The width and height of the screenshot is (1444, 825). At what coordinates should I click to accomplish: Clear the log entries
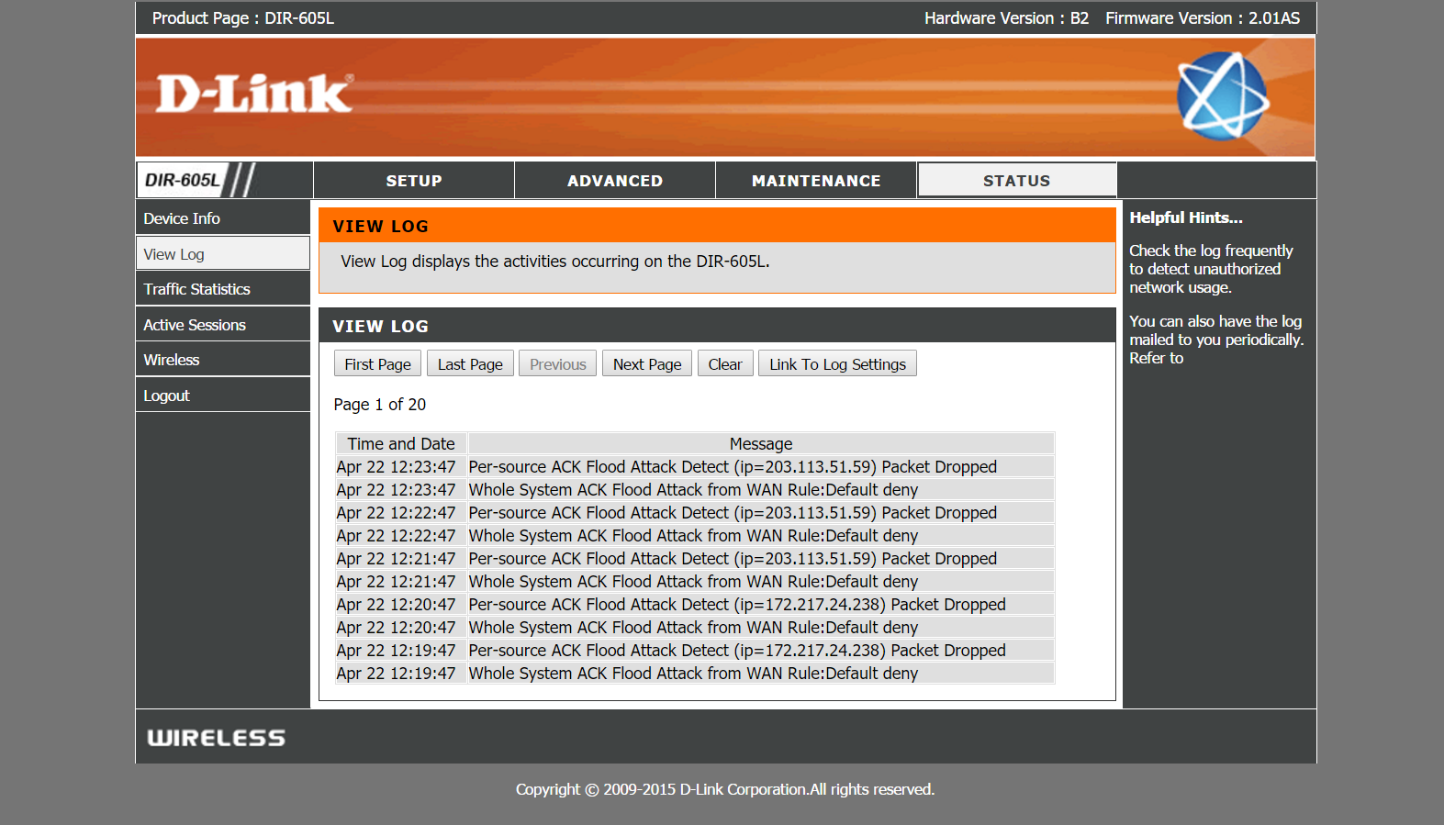click(725, 364)
